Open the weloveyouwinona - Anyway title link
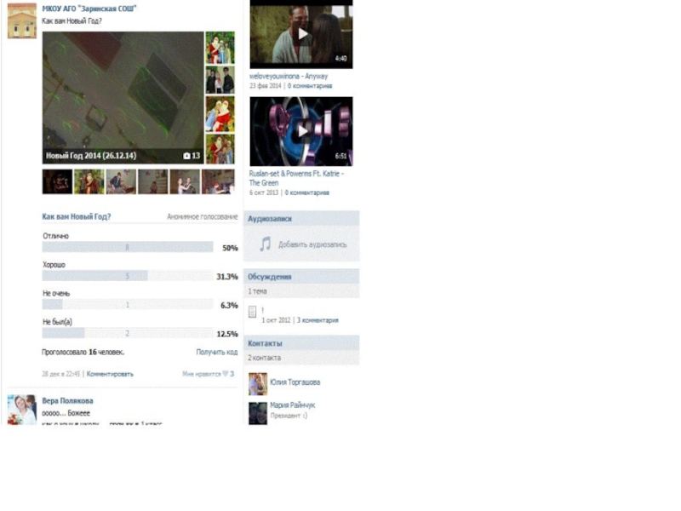681x511 pixels. point(289,76)
